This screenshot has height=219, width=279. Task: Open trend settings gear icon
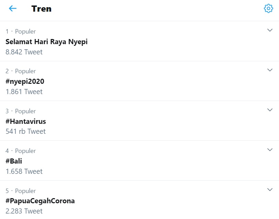[268, 8]
